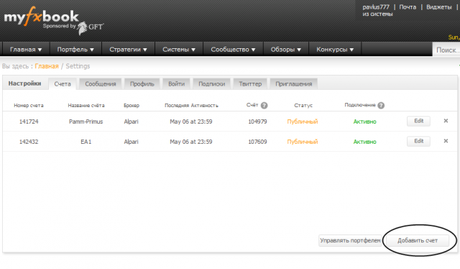Click the Главная breadcrumb link

pyautogui.click(x=47, y=66)
